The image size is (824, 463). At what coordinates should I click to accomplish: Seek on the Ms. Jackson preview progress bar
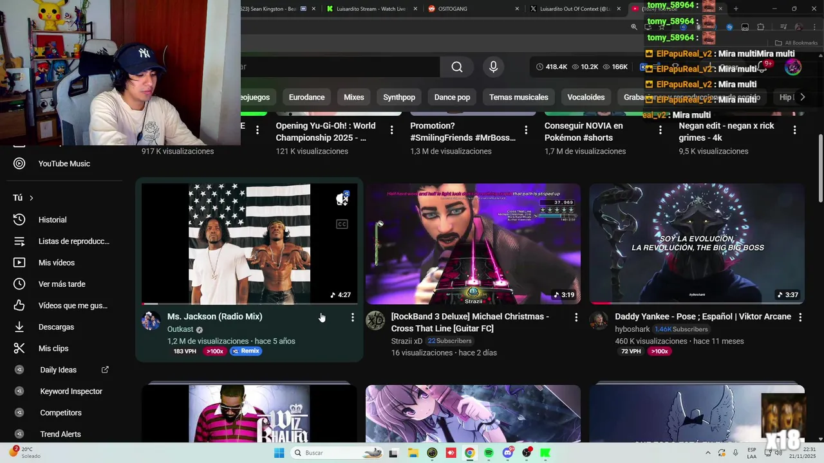(x=249, y=304)
